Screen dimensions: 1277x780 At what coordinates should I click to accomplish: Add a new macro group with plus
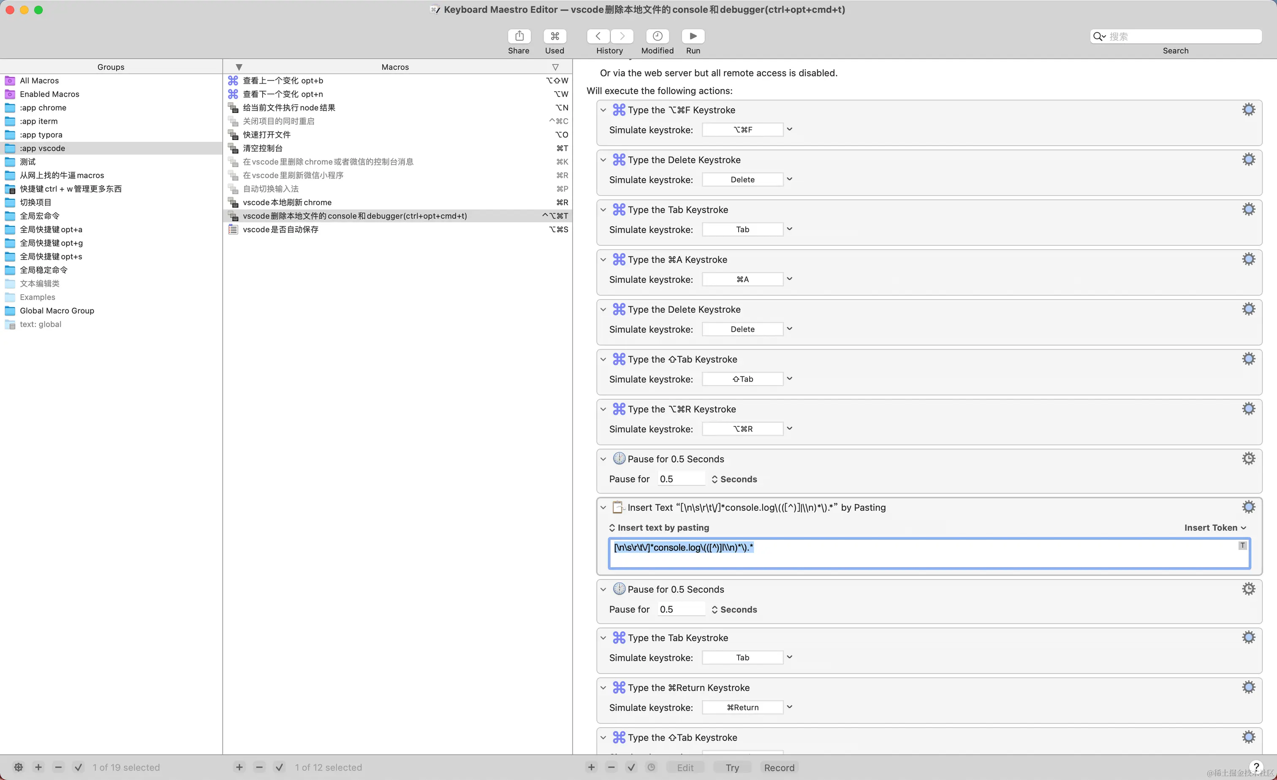(38, 767)
